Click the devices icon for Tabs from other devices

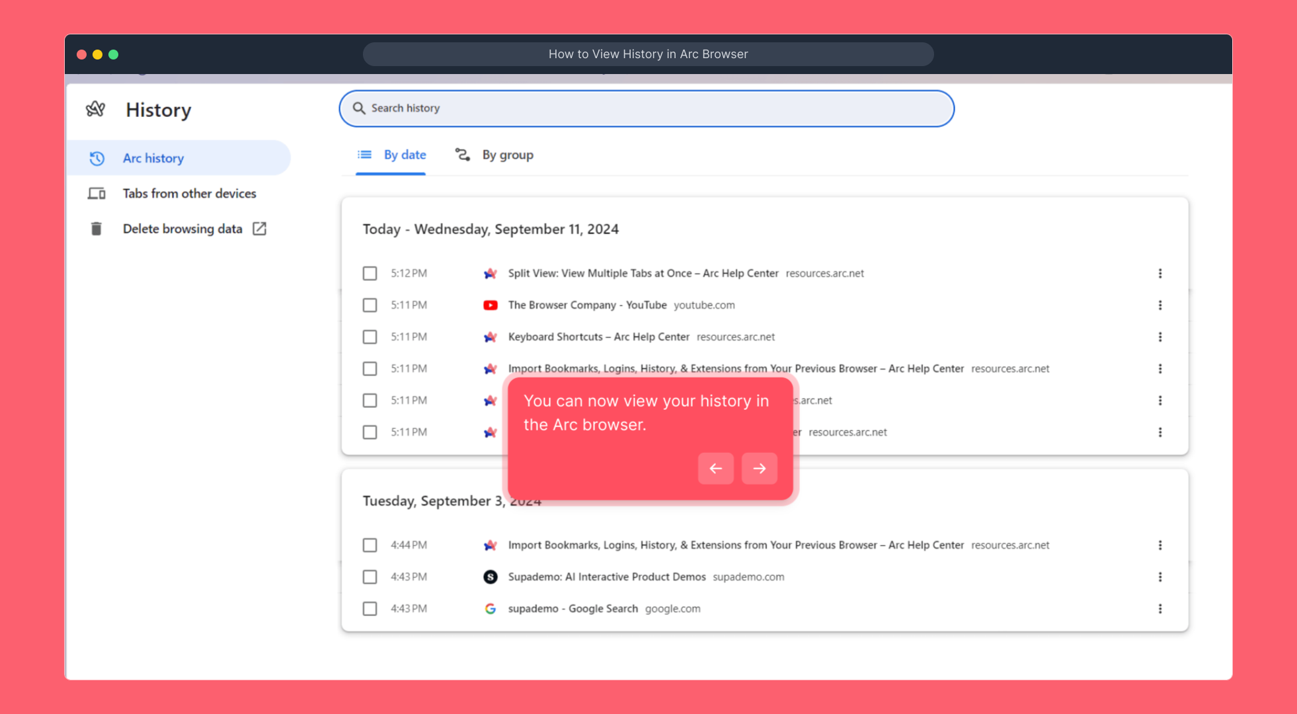[x=97, y=194]
